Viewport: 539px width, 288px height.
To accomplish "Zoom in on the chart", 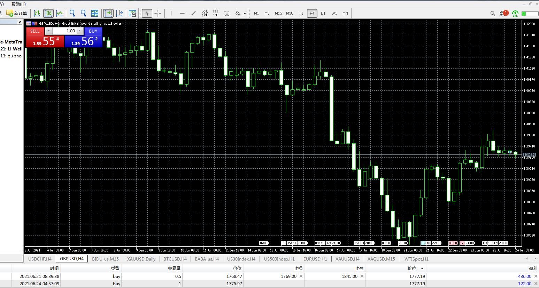I will [x=72, y=13].
